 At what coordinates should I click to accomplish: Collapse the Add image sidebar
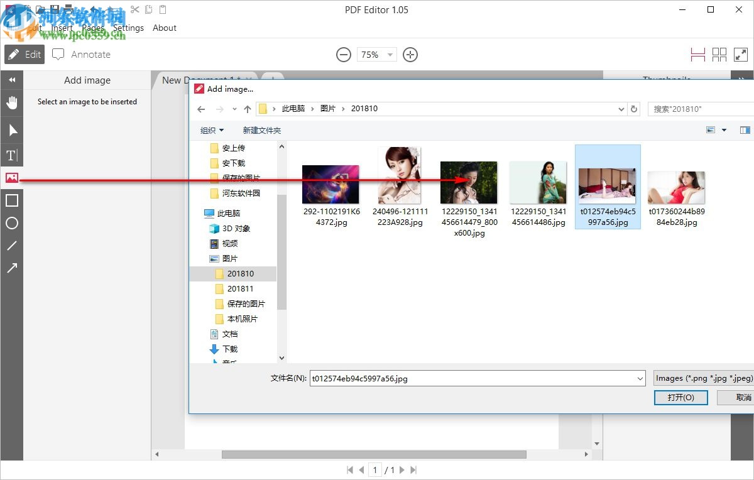point(11,80)
